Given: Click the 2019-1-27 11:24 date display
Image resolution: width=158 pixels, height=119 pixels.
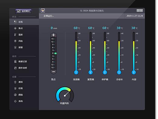Looking at the screenshot, I should (135, 16).
